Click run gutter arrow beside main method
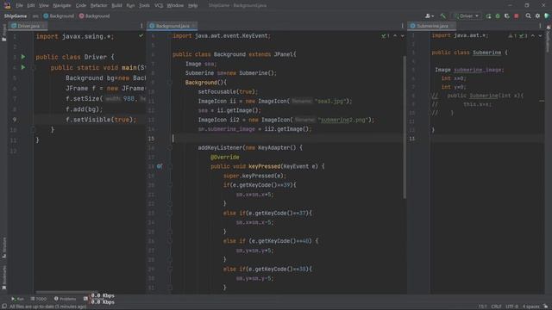Image resolution: width=552 pixels, height=310 pixels. (23, 67)
